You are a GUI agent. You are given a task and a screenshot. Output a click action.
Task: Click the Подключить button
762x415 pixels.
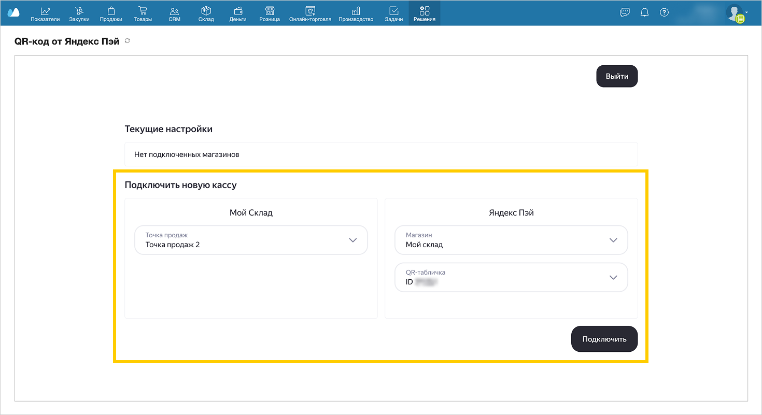click(x=604, y=339)
